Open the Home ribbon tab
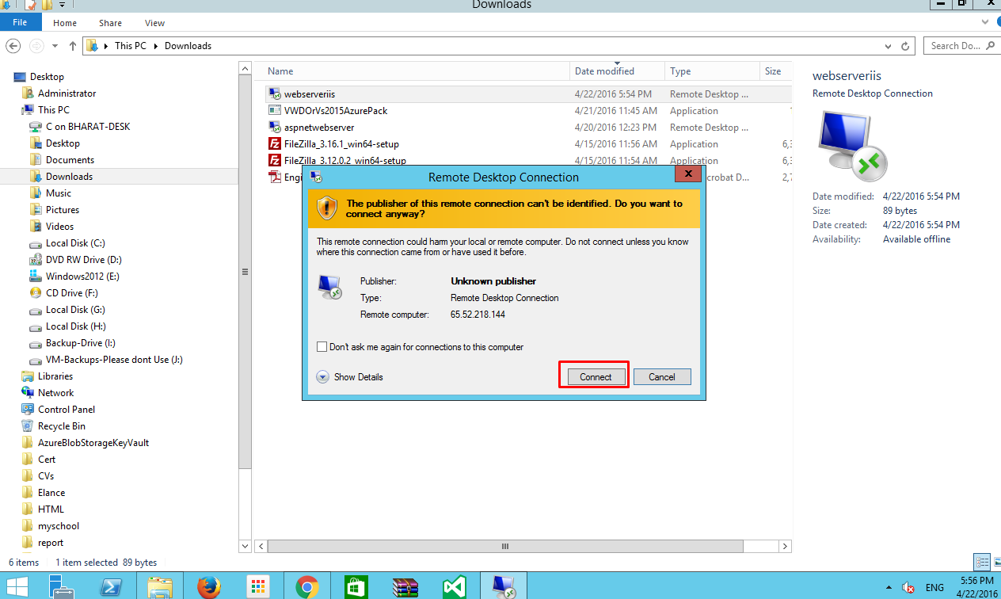Image resolution: width=1001 pixels, height=599 pixels. click(65, 23)
